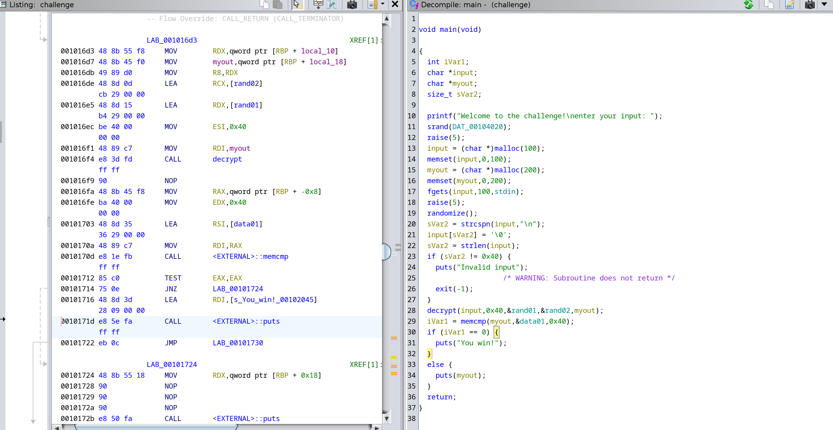Screen dimensions: 833x430
Task: Click the Listing copy icon
Action: click(264, 4)
